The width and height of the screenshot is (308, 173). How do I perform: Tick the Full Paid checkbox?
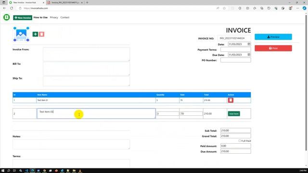pos(240,141)
